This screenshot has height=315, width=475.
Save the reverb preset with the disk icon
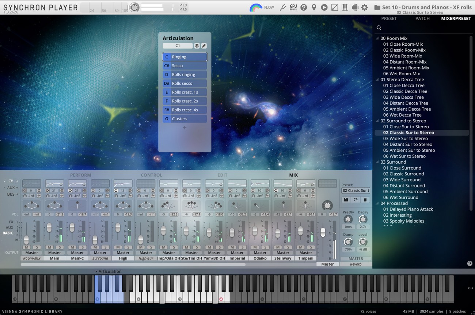[x=346, y=200]
